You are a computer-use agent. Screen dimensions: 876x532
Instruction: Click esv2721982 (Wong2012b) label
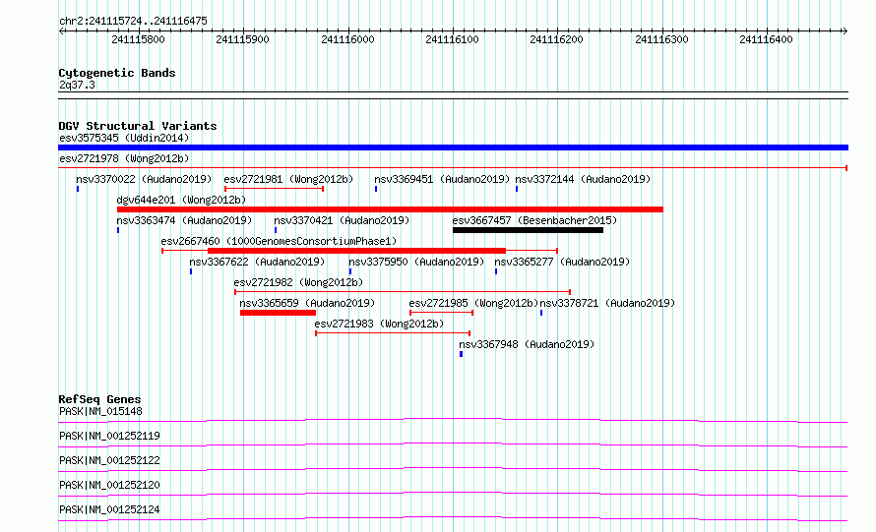pos(298,282)
